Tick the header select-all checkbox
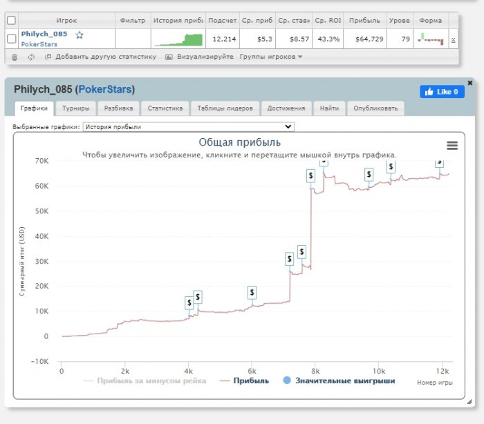Viewport: 484px width, 424px height. pos(12,20)
